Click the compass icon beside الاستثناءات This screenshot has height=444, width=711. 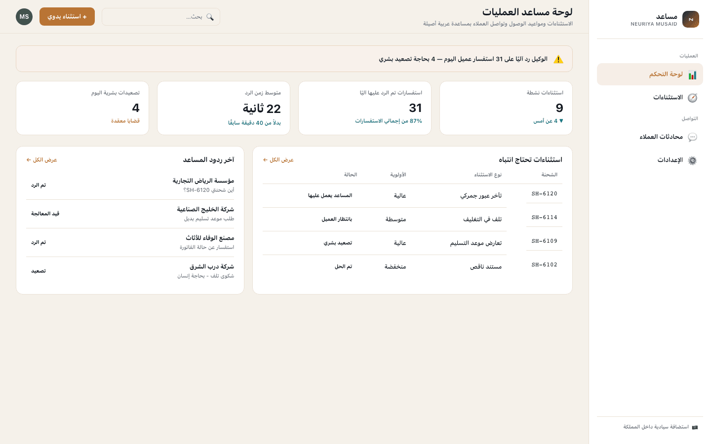(x=692, y=98)
